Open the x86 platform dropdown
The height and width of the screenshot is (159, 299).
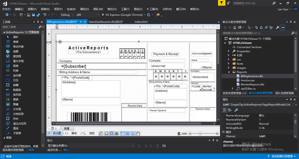[88, 15]
